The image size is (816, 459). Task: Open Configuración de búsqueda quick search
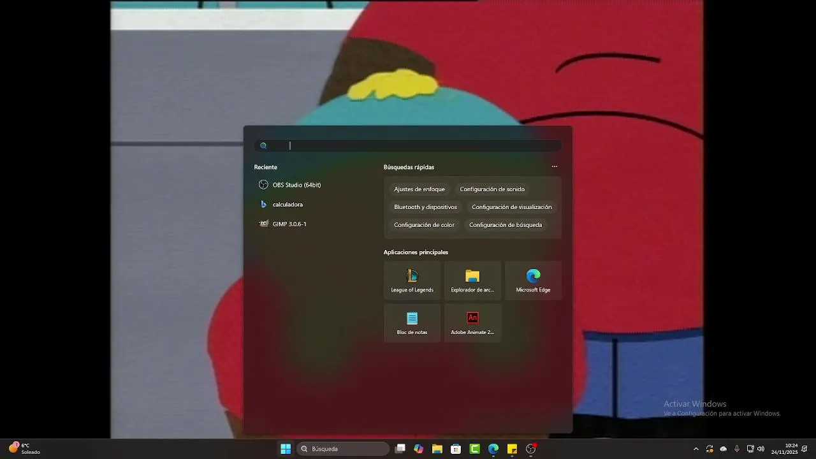tap(506, 225)
